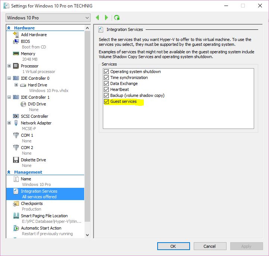Collapse the Hardware section chevron

coord(9,28)
